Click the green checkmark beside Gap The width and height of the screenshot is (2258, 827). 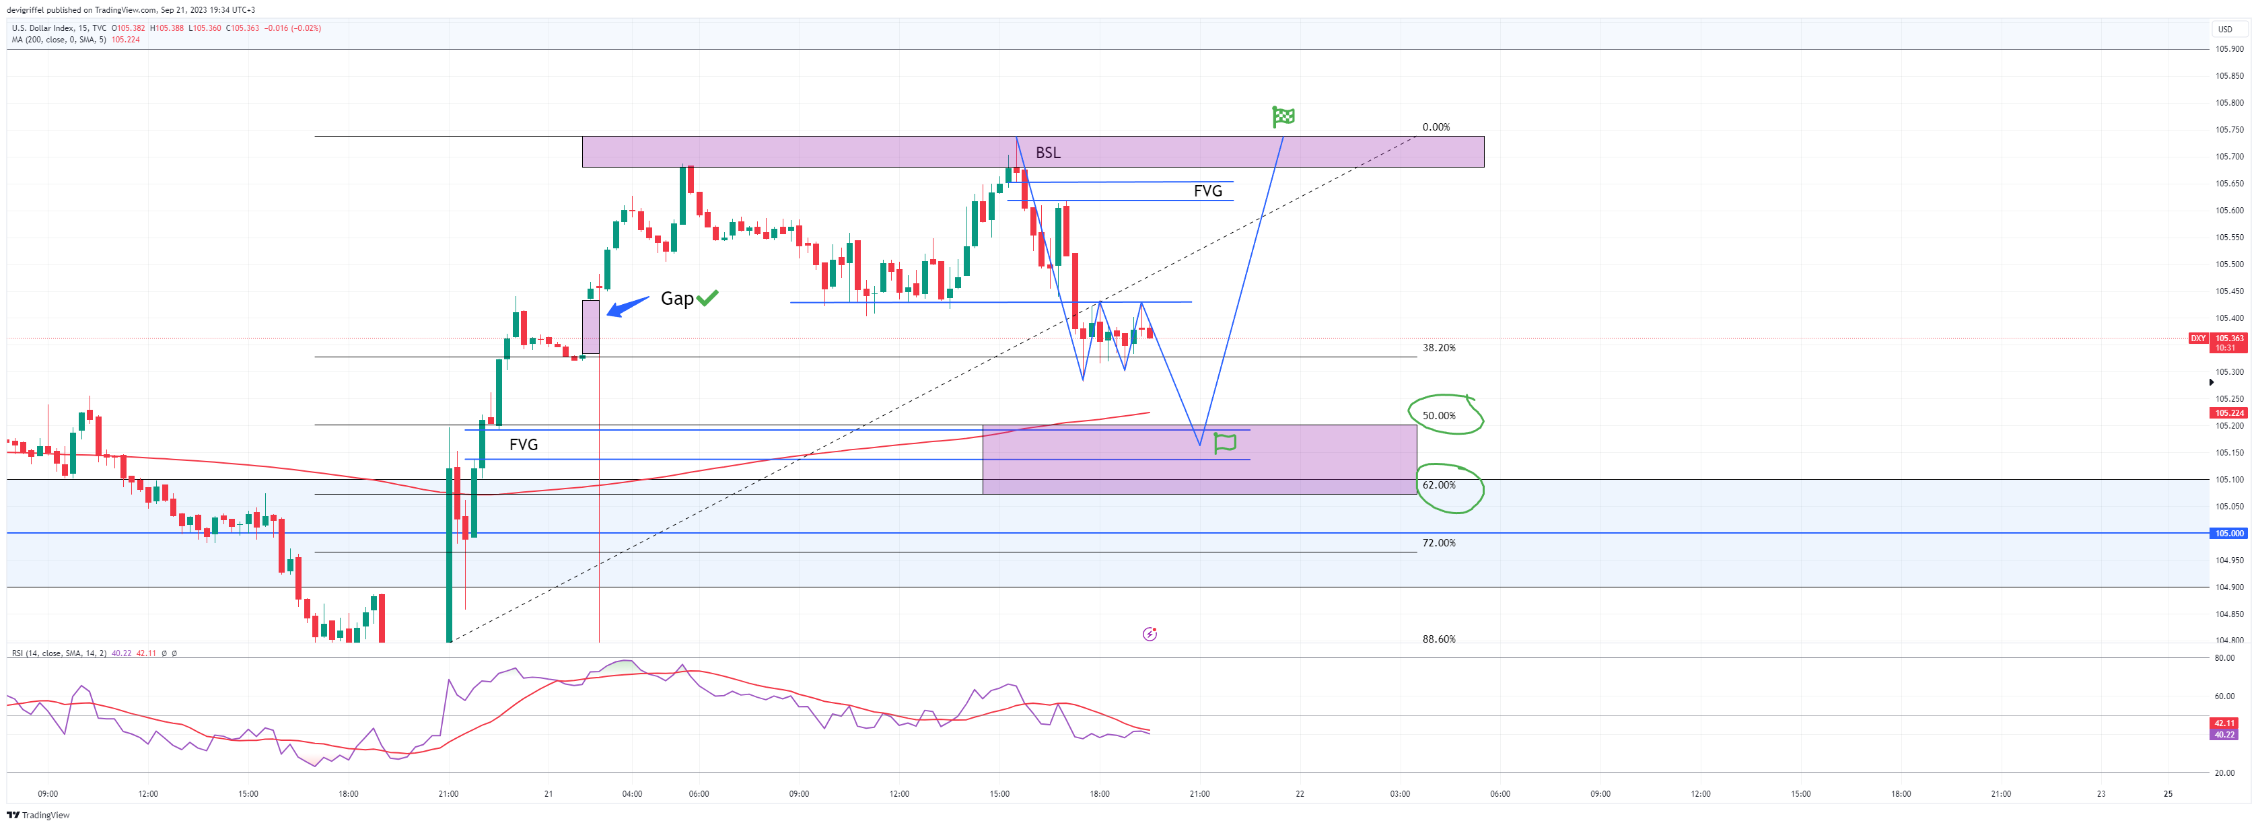pos(707,298)
